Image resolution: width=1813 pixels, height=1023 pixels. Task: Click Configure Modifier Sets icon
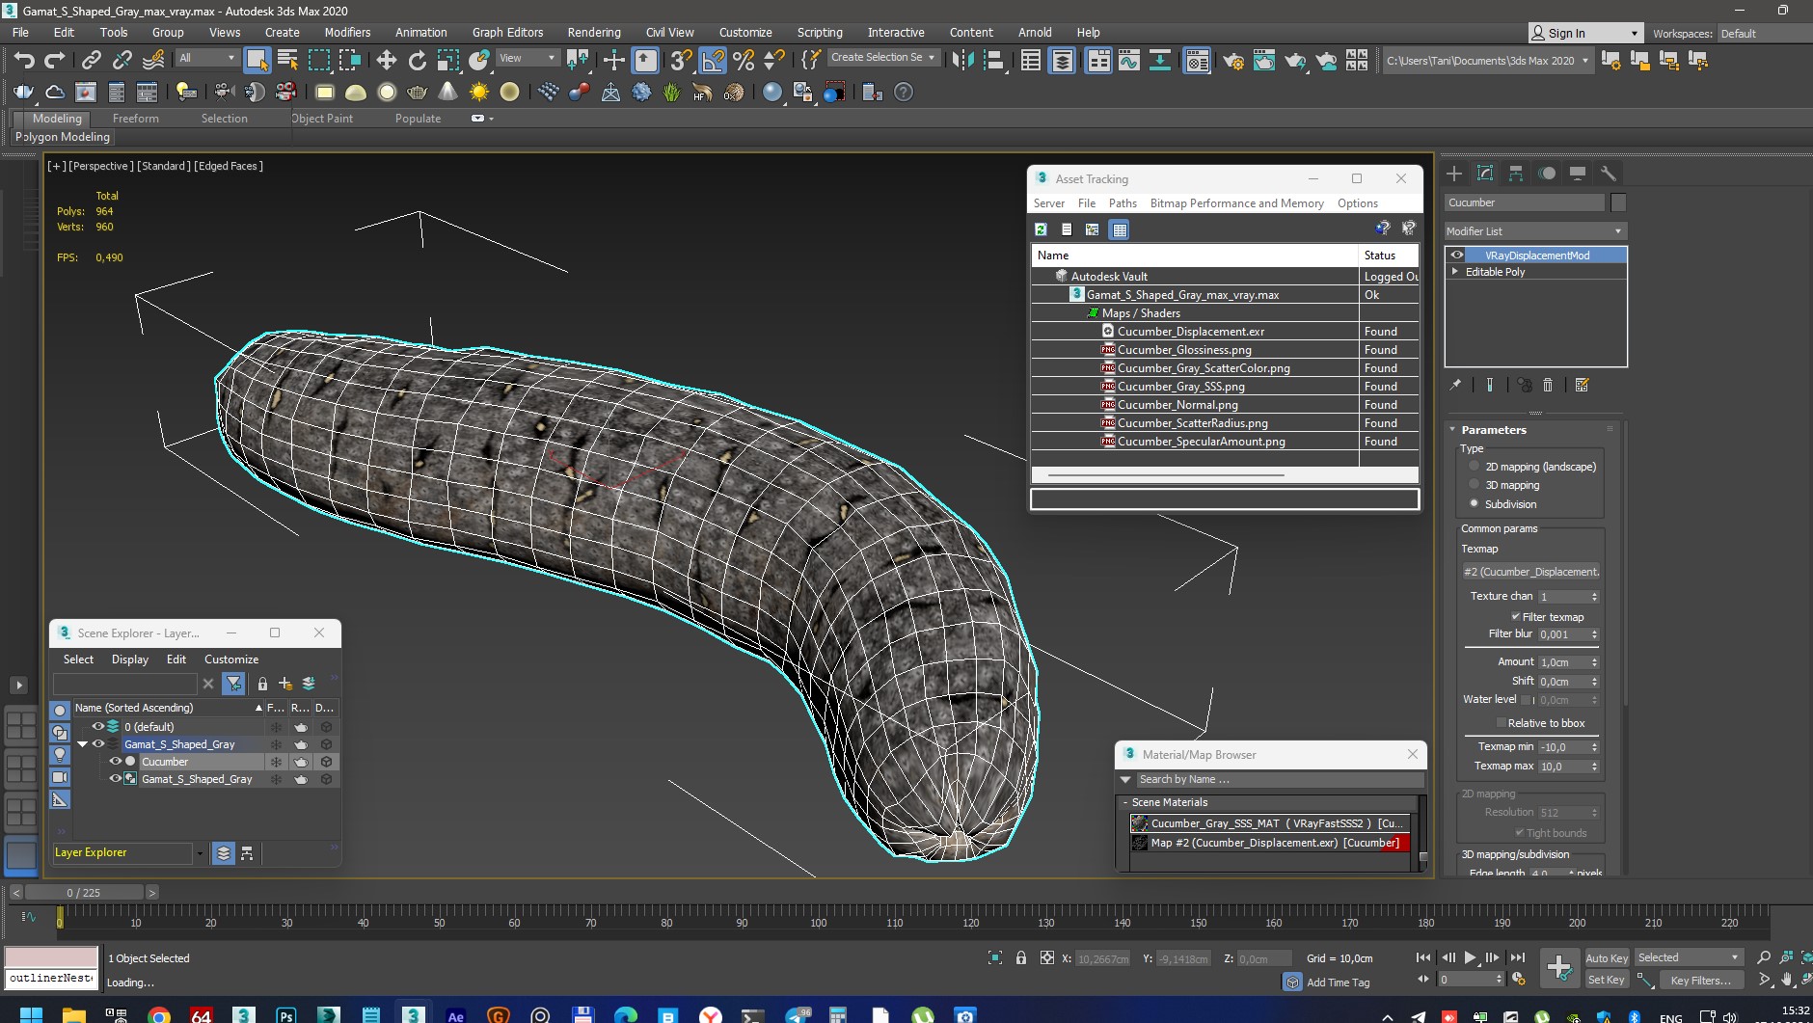pyautogui.click(x=1582, y=385)
